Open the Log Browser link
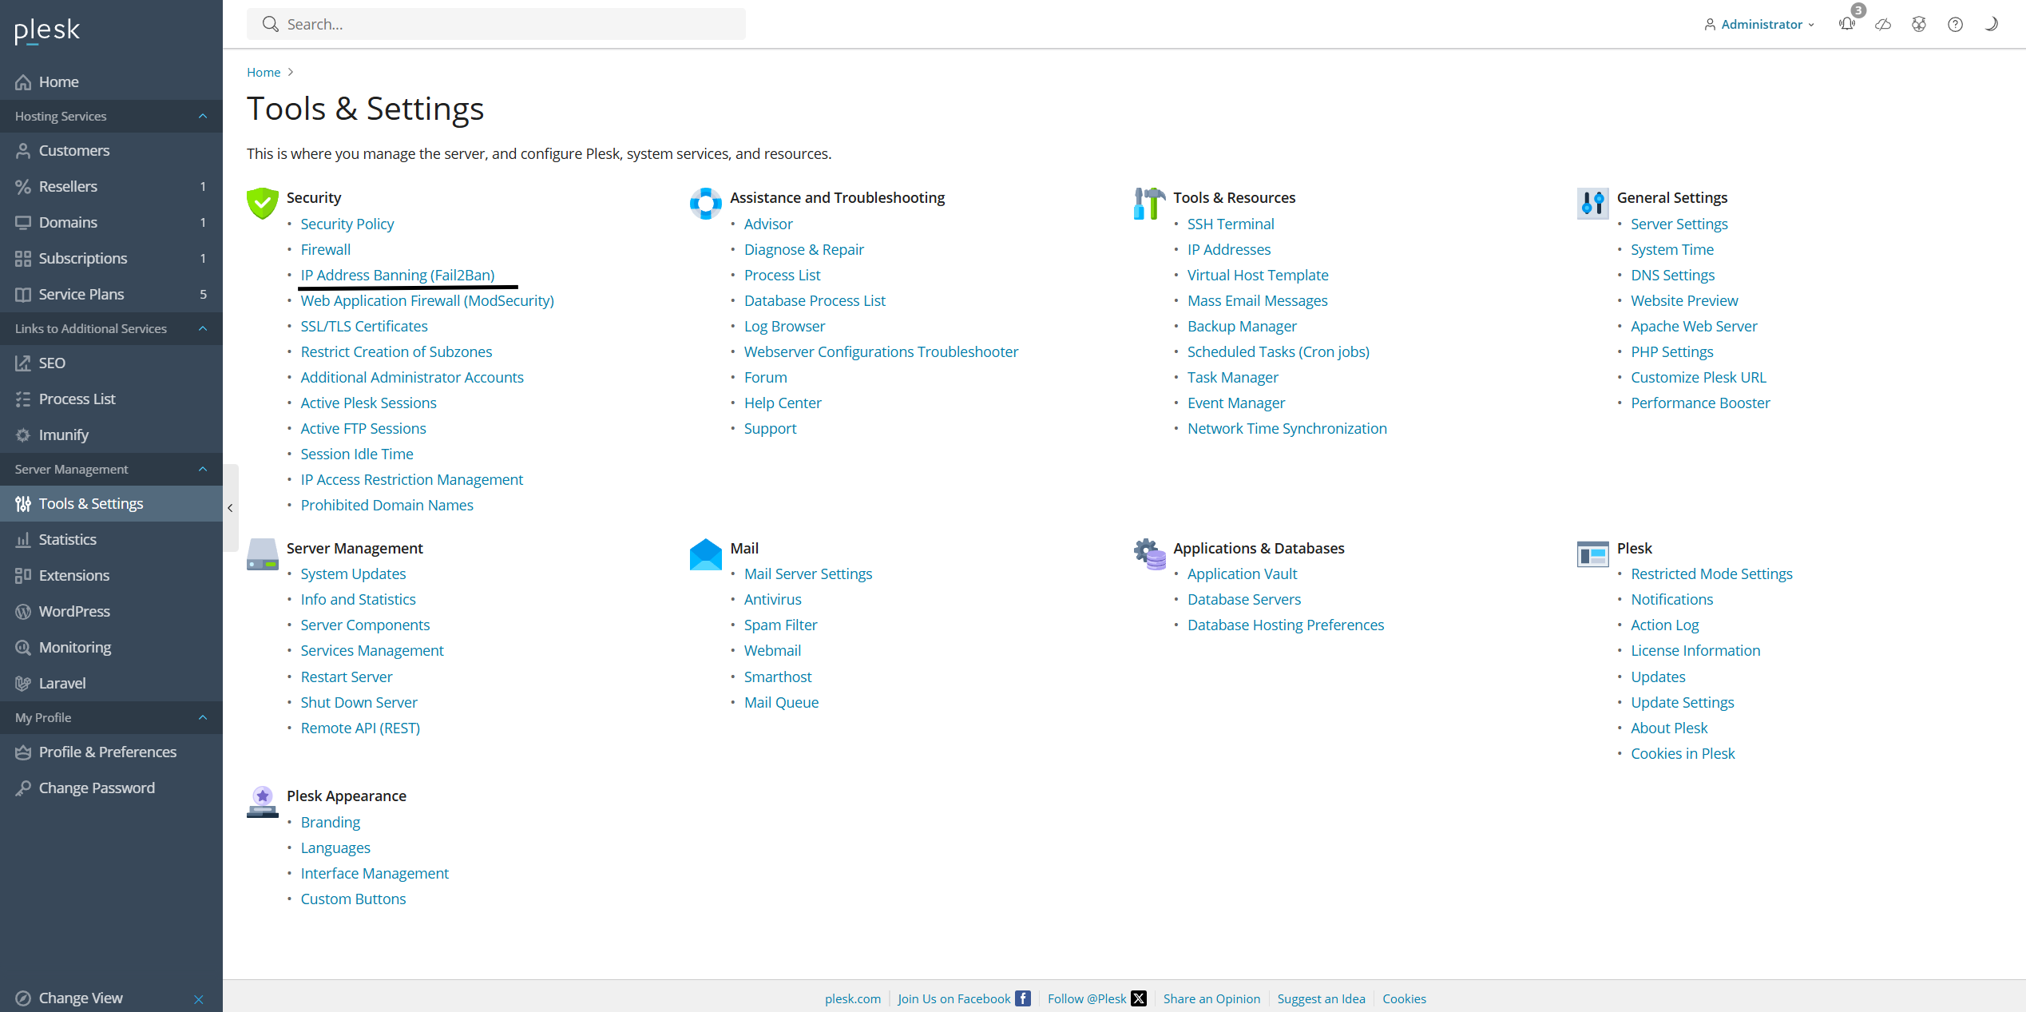2026x1012 pixels. pyautogui.click(x=784, y=326)
